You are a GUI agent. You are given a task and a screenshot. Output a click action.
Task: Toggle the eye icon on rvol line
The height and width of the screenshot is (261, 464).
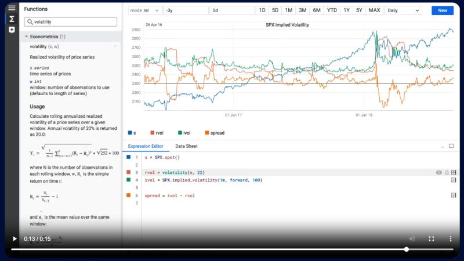[x=439, y=172]
